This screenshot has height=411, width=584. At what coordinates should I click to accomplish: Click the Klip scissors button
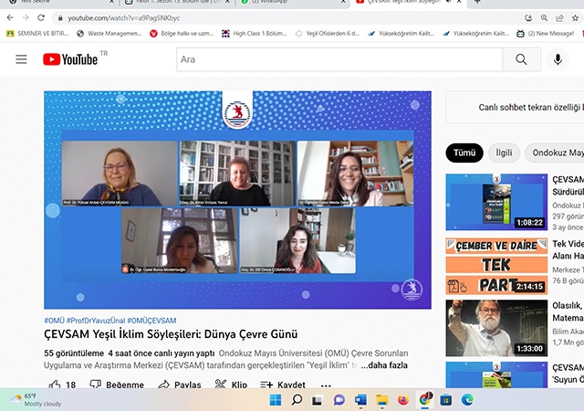(231, 385)
